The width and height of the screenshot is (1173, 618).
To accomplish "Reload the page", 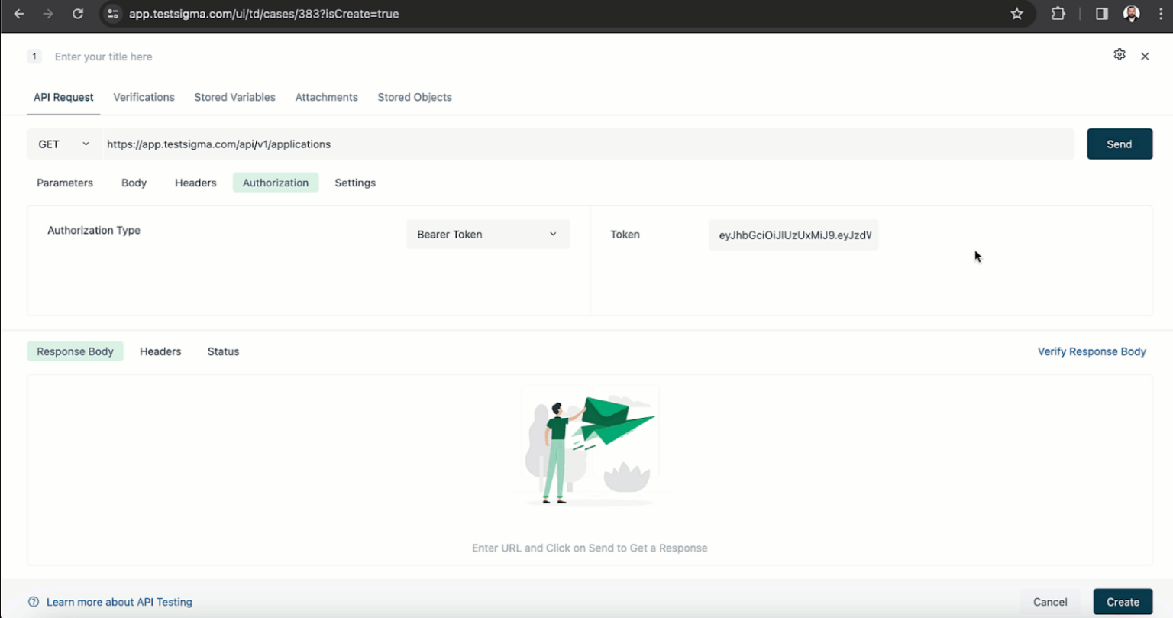I will [77, 13].
